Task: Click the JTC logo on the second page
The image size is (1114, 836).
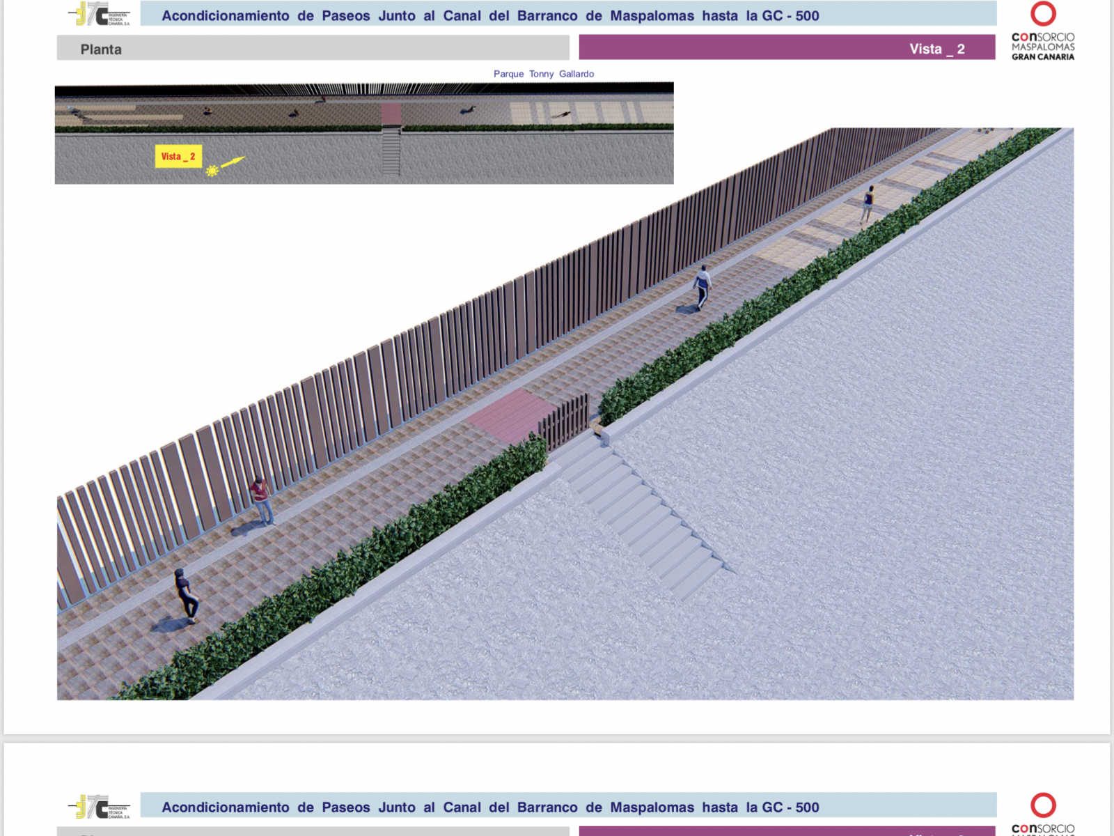Action: click(99, 807)
